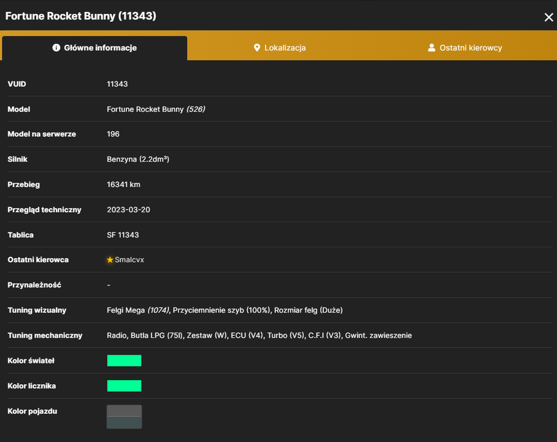Click the map pin icon beside Lokalizacja
The height and width of the screenshot is (442, 557).
click(x=257, y=48)
